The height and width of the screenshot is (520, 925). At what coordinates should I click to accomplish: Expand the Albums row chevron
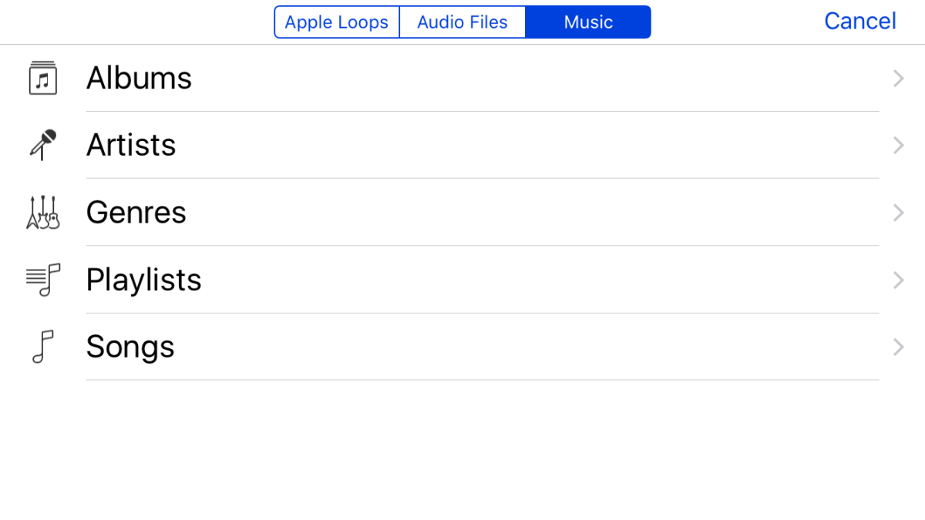click(x=898, y=78)
